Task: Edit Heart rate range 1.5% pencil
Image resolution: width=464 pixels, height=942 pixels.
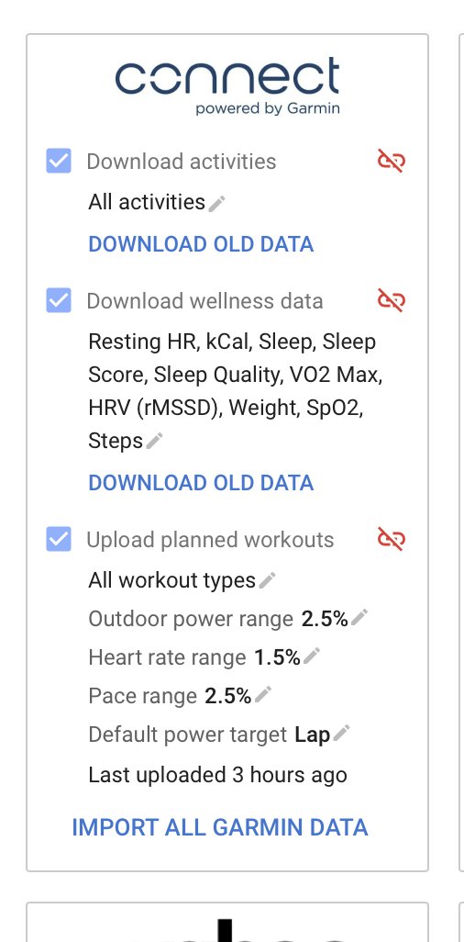Action: click(312, 656)
